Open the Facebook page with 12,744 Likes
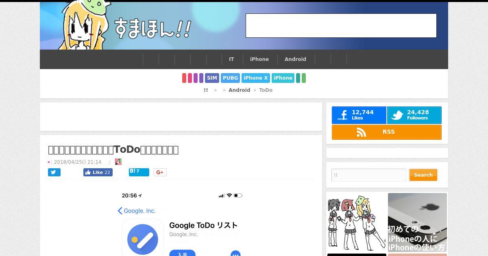The height and width of the screenshot is (256, 488). pos(359,115)
